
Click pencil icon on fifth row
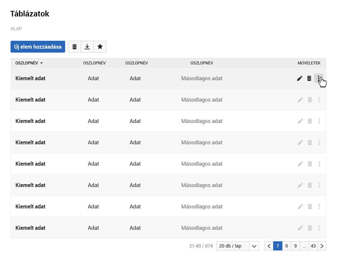click(300, 164)
